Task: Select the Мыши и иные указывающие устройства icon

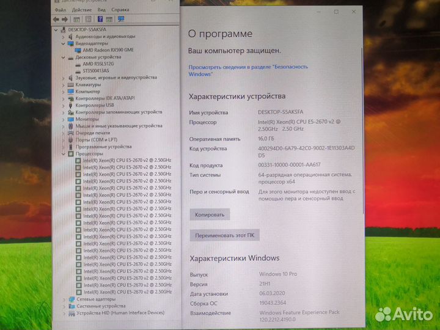Action: 71,126
